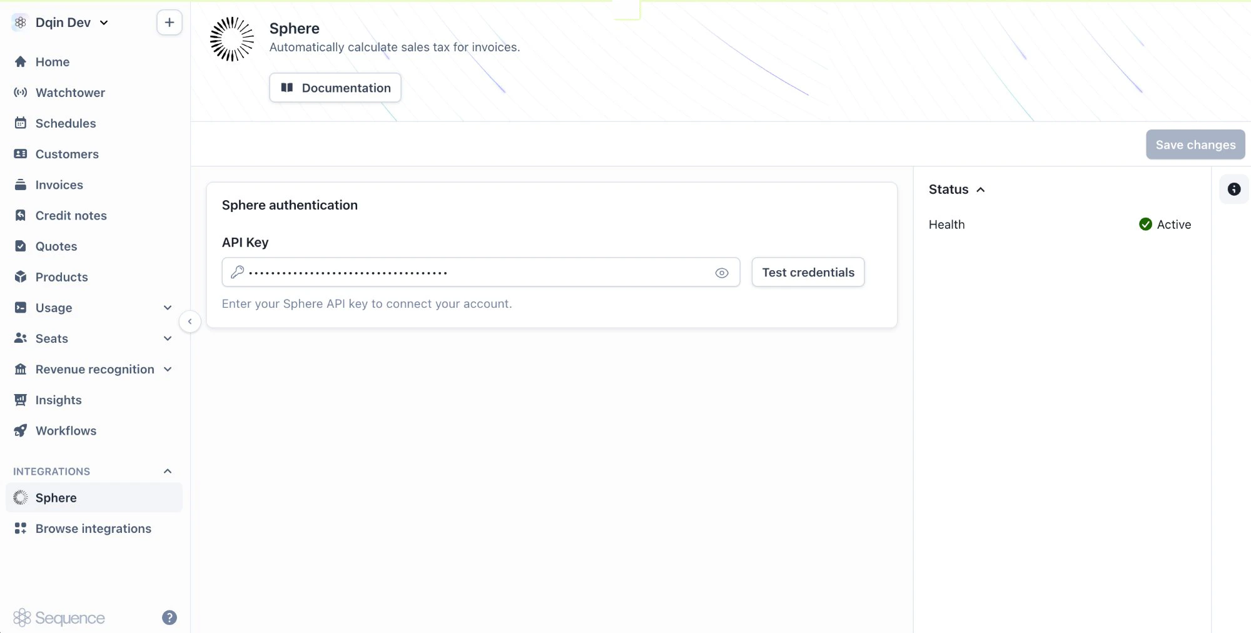1251x633 pixels.
Task: Go to Home in sidebar
Action: 94,61
